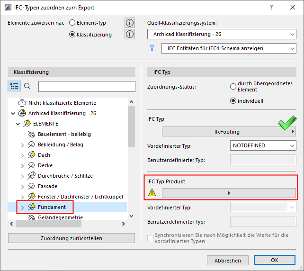Expand the Decke node
This screenshot has width=304, height=271.
click(x=22, y=165)
